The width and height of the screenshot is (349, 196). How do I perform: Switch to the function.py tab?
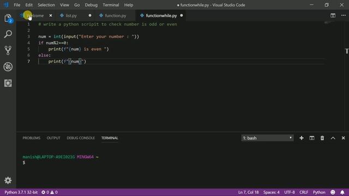tap(116, 16)
